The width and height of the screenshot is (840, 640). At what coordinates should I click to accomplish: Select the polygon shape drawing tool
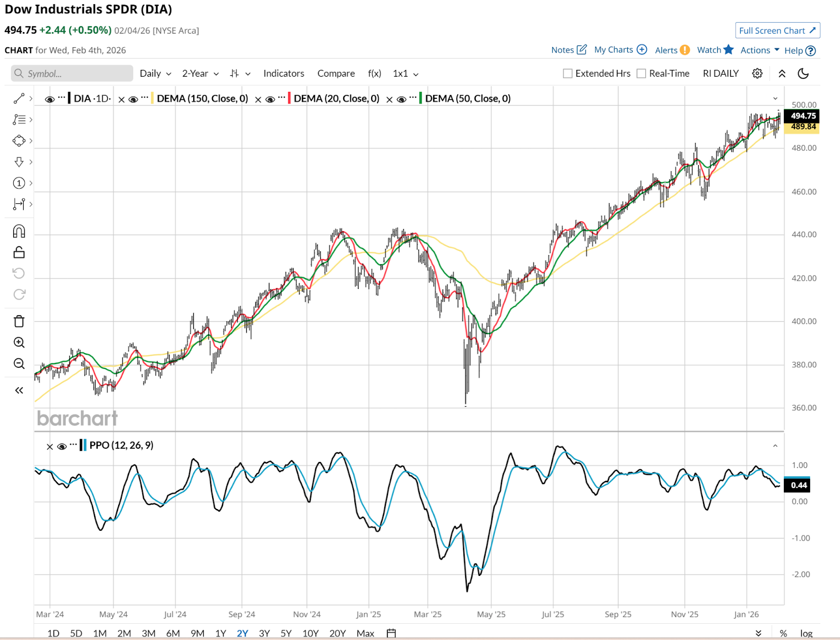pos(19,141)
